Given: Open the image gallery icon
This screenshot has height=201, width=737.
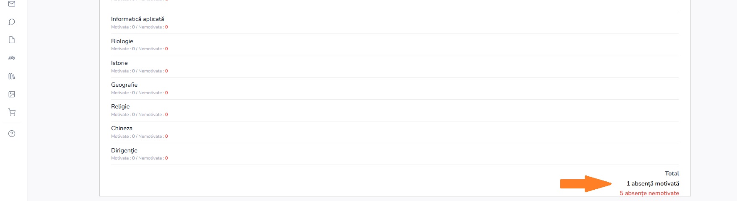Looking at the screenshot, I should tap(12, 94).
